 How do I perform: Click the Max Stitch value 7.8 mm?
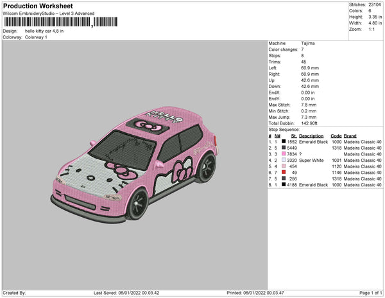coord(309,105)
